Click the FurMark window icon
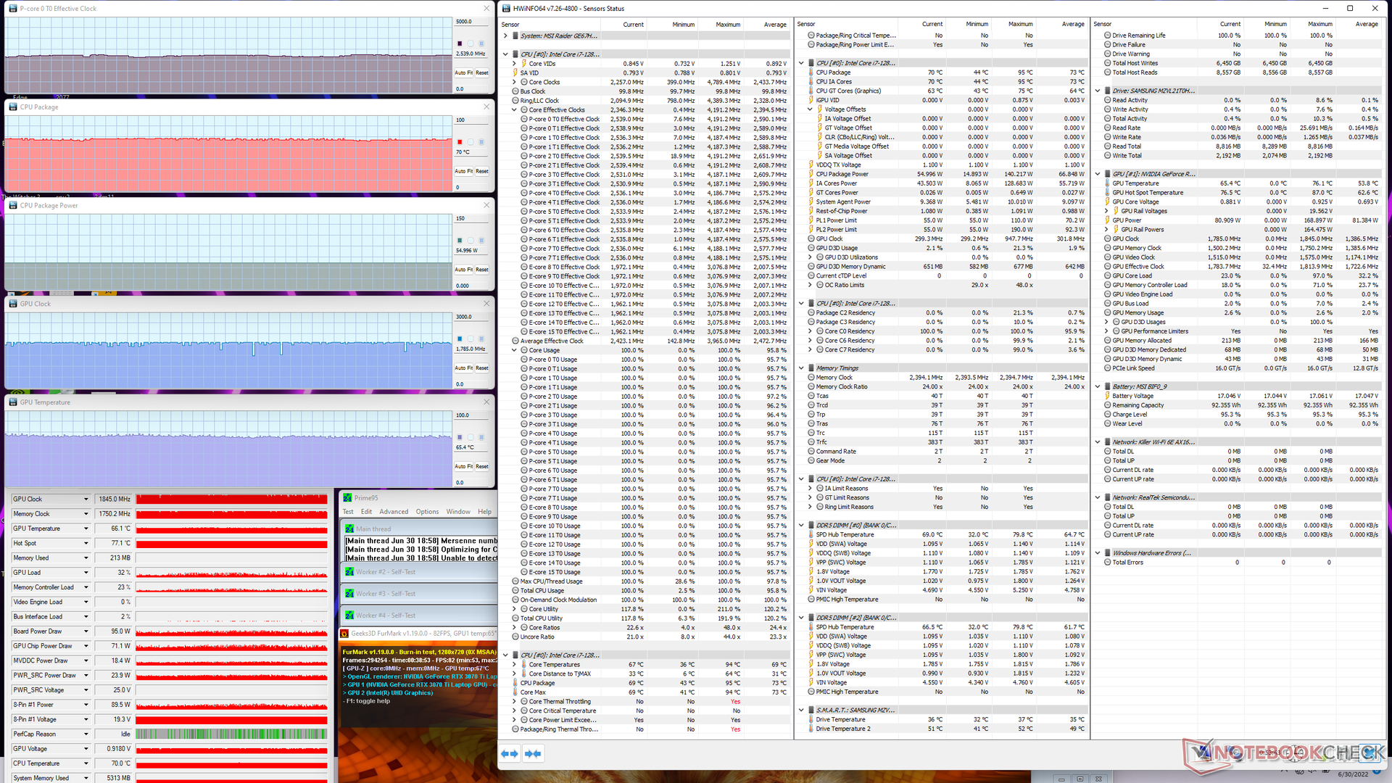 pos(345,633)
